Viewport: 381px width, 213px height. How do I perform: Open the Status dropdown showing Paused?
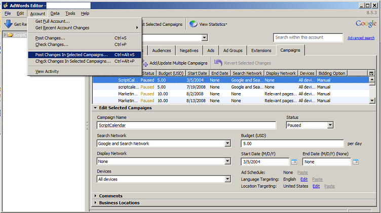pos(330,125)
